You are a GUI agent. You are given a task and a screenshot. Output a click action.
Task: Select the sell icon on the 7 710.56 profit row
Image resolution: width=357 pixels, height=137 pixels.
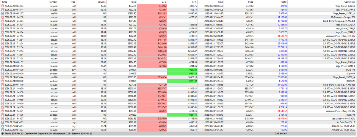pos(3,40)
